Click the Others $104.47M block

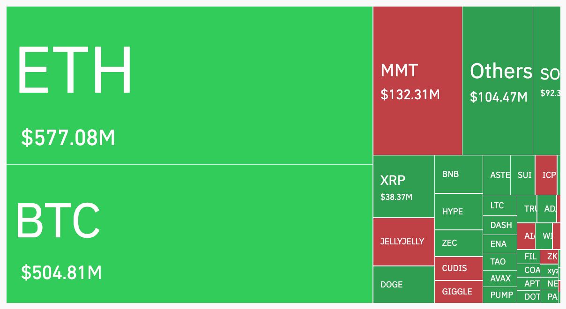pos(497,81)
